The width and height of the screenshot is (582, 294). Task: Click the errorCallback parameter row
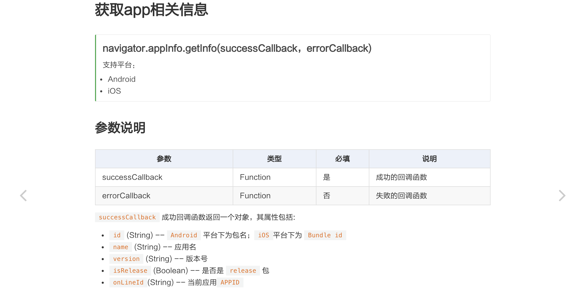coord(293,195)
